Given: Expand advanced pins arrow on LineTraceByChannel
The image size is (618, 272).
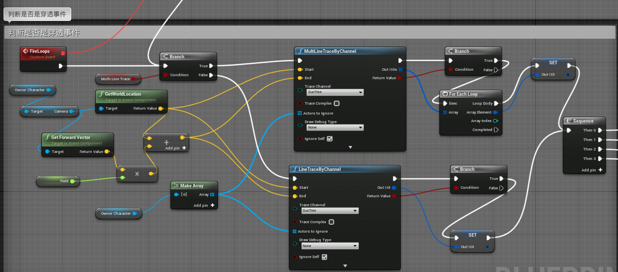Looking at the screenshot, I should [x=345, y=266].
